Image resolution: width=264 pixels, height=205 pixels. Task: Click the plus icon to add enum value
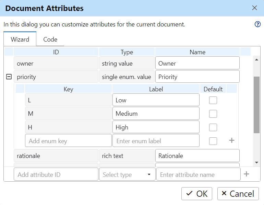click(232, 140)
